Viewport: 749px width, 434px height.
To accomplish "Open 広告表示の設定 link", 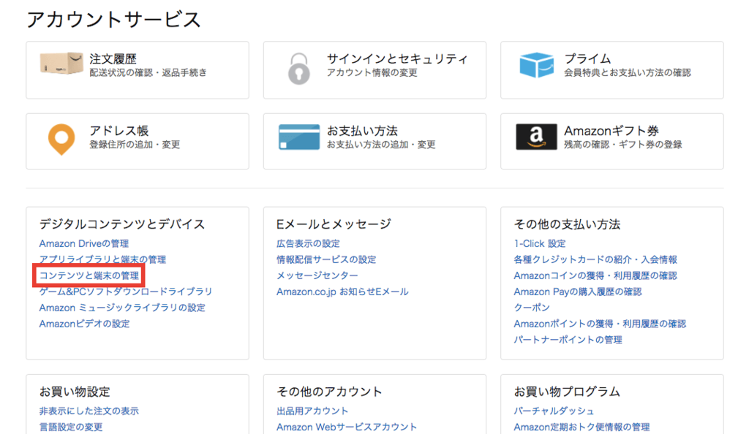I will [308, 244].
